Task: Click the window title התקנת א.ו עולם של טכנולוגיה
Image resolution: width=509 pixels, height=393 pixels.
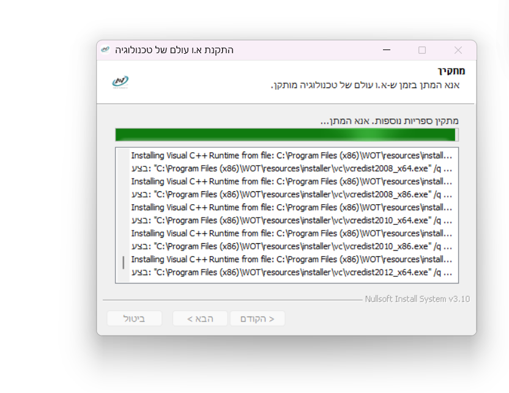Action: 174,50
